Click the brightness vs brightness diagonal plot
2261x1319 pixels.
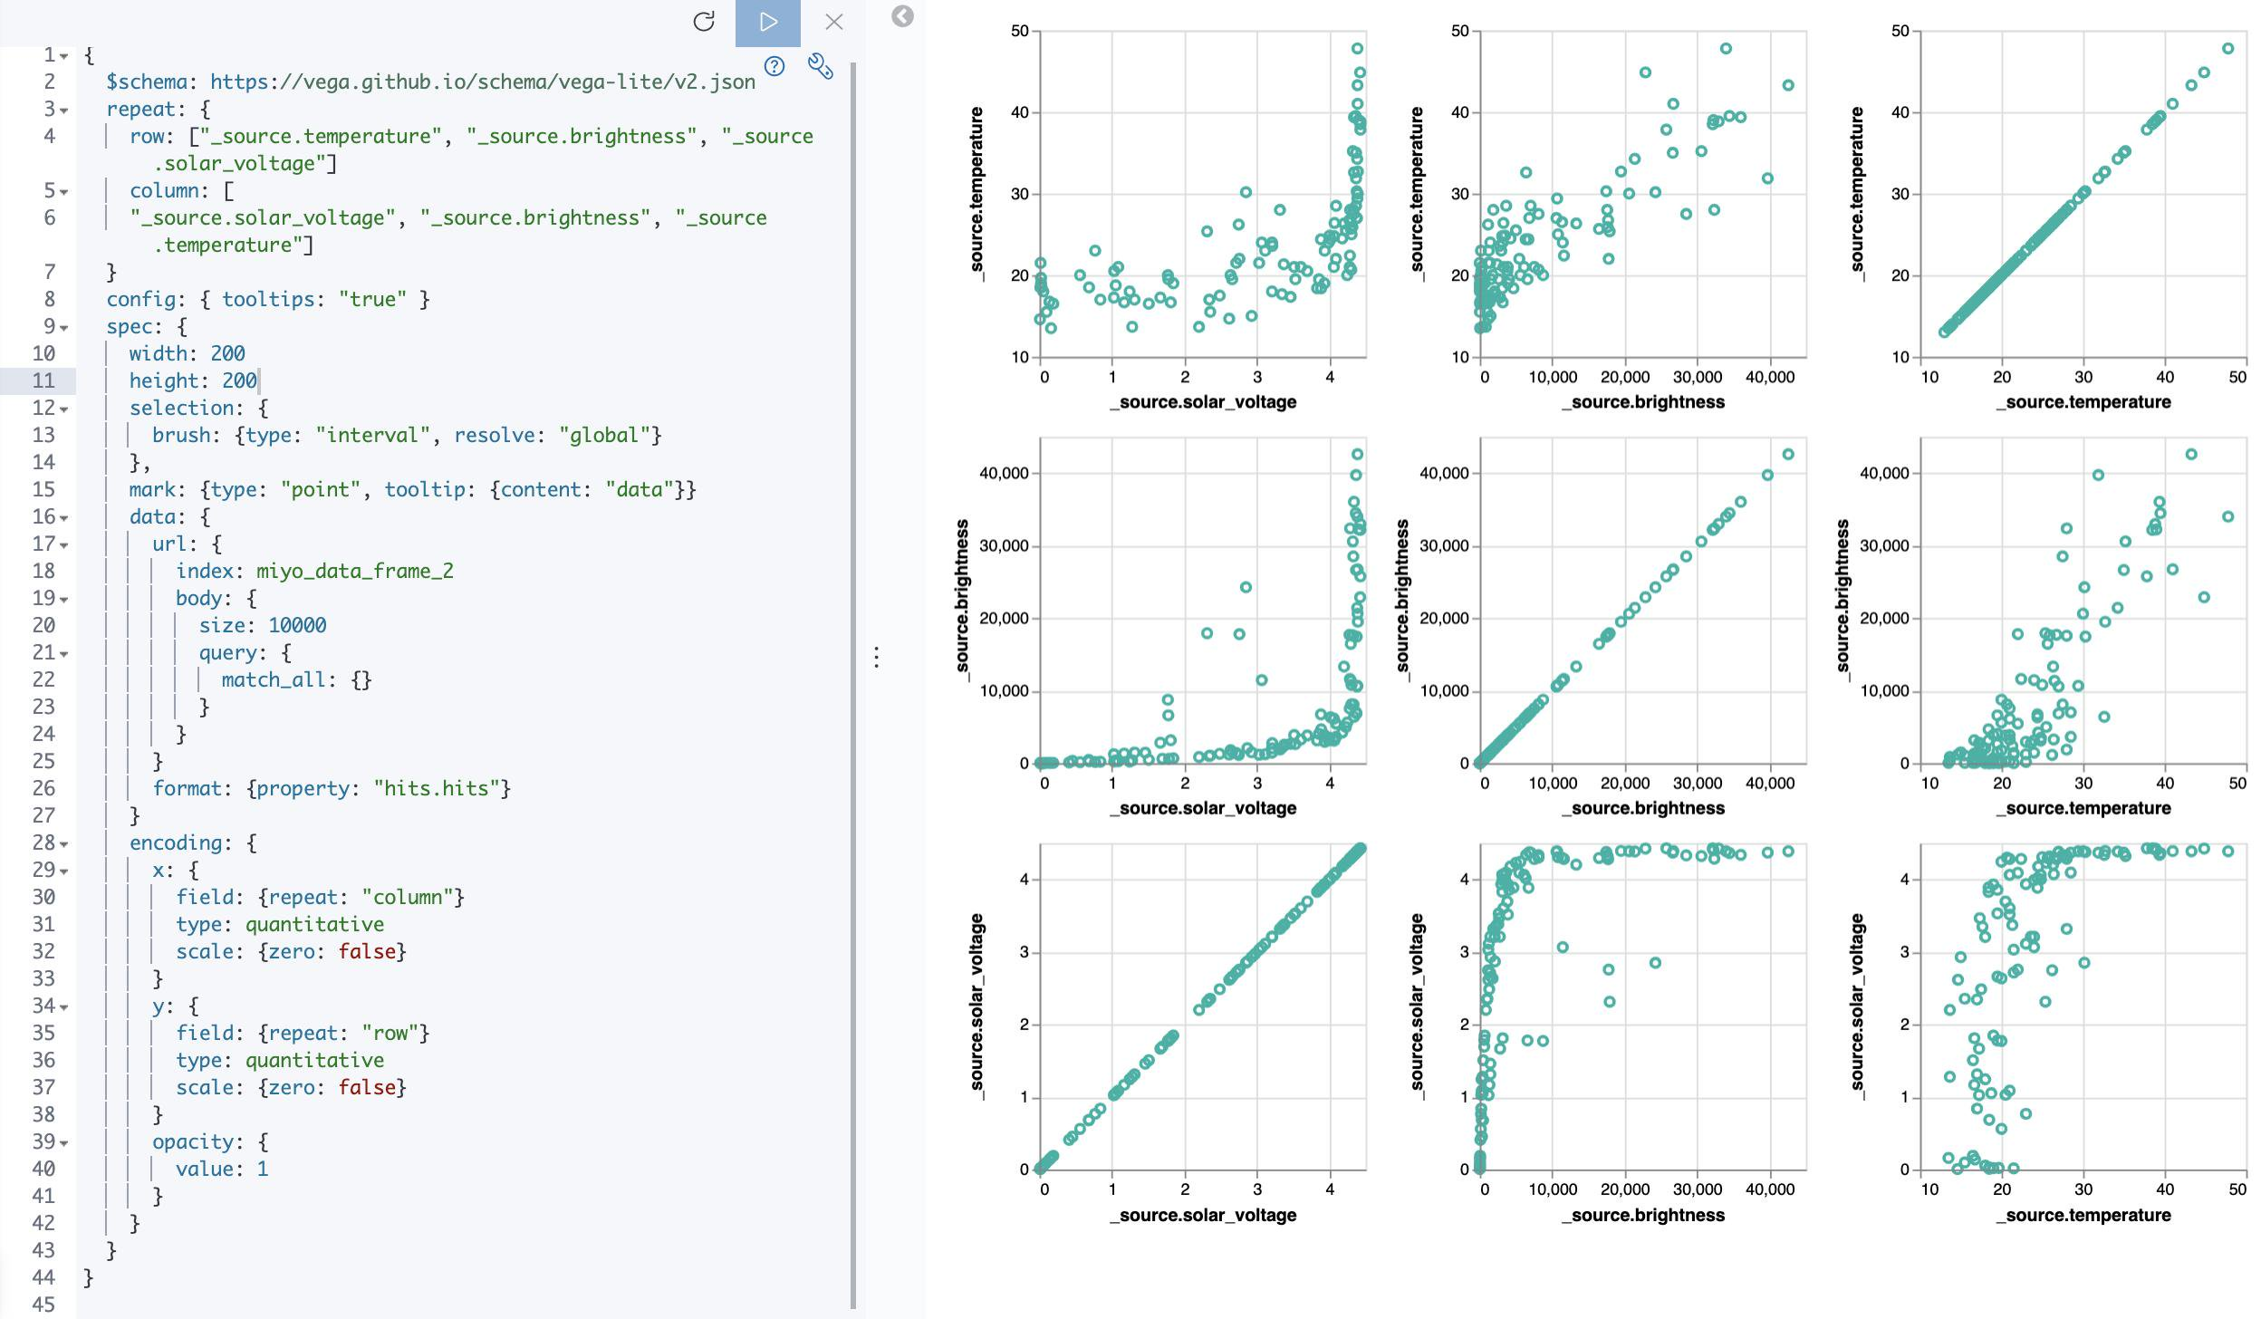[x=1643, y=601]
